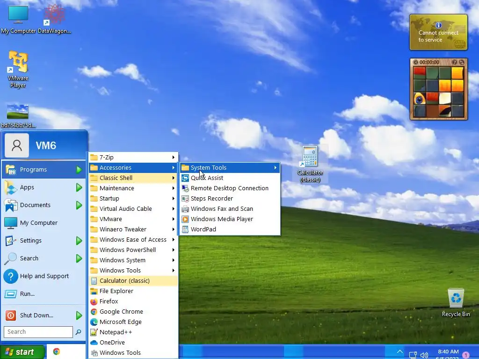Open Windows Ease of Access folder
Image resolution: width=479 pixels, height=359 pixels.
(x=133, y=240)
